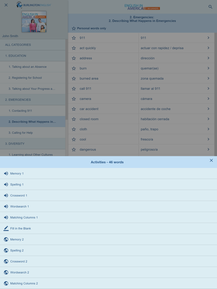The height and width of the screenshot is (289, 217).
Task: Open chevron on fresco/a row
Action: point(208,139)
